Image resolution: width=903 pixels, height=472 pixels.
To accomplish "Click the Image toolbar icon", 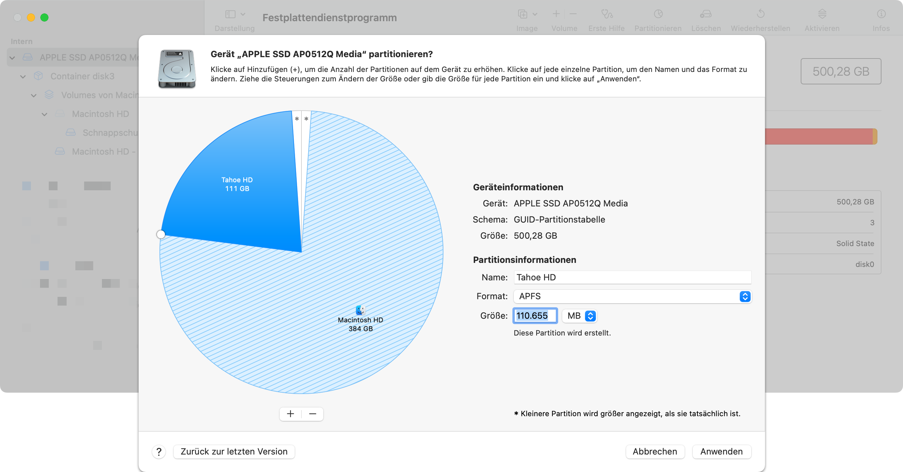I will (522, 14).
